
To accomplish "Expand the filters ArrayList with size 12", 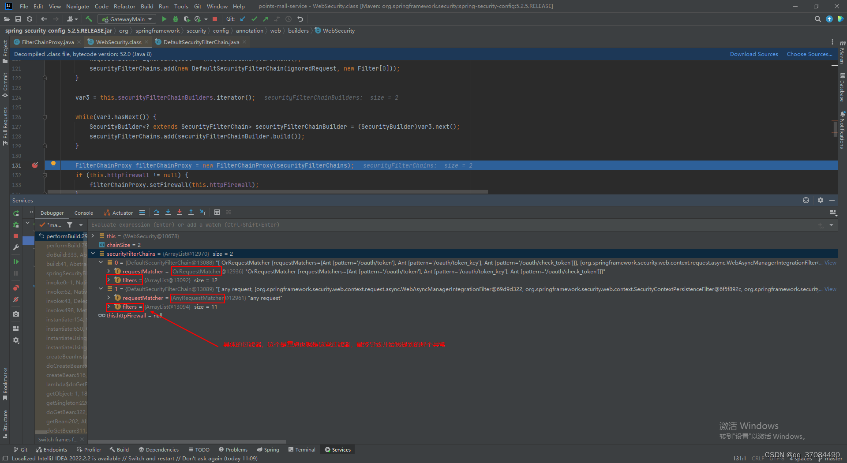I will point(109,280).
